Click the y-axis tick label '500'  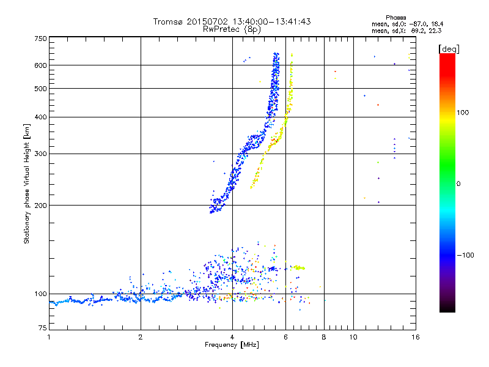(40, 89)
